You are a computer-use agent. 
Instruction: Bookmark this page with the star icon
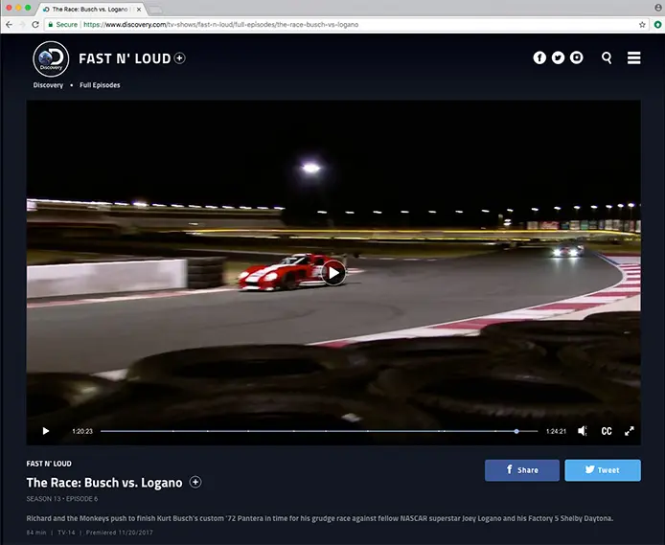[x=642, y=25]
